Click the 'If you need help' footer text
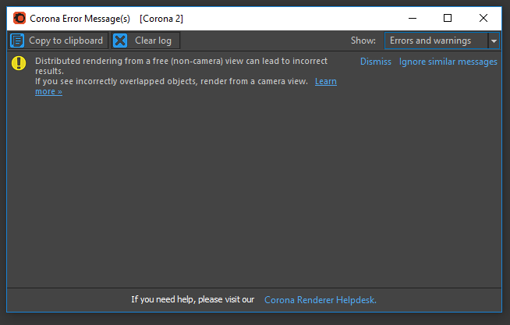The image size is (510, 325). pos(193,299)
